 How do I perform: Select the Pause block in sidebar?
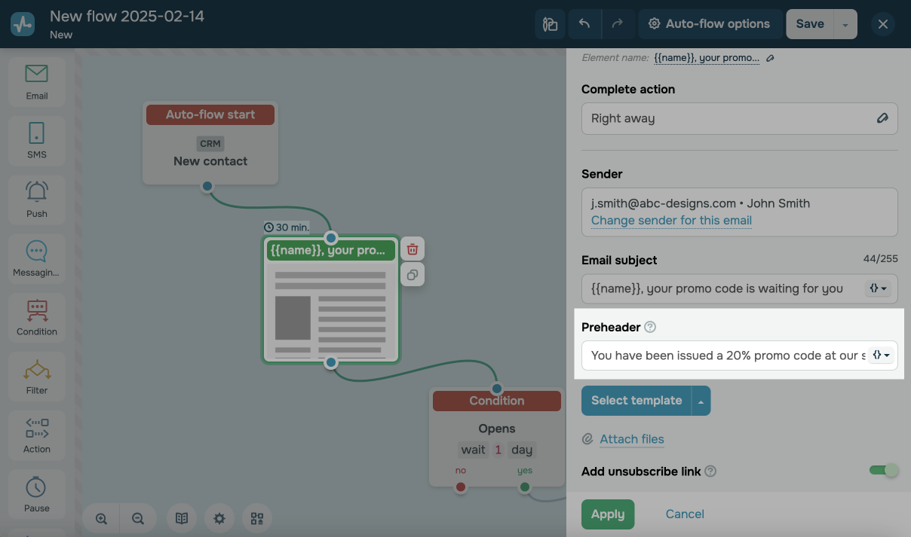(x=36, y=494)
